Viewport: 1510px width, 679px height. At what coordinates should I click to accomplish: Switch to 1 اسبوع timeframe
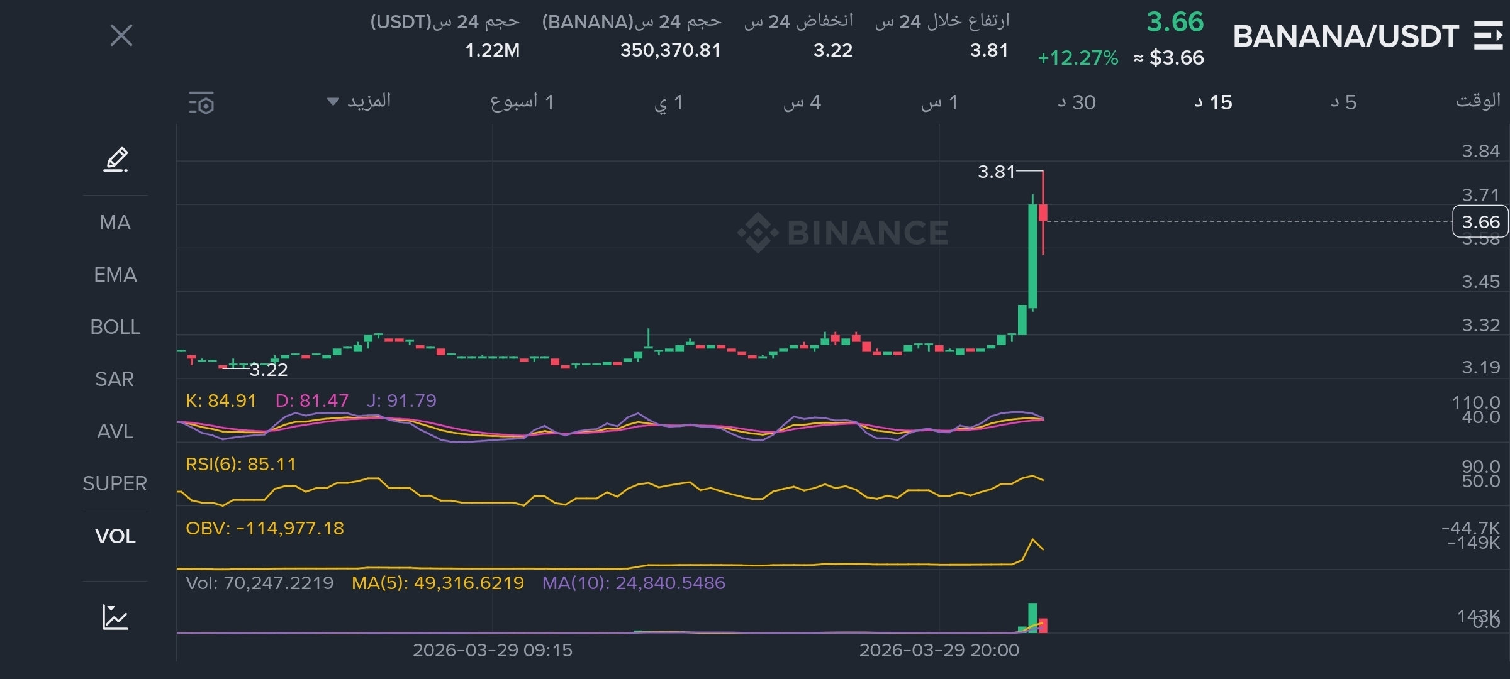point(522,102)
